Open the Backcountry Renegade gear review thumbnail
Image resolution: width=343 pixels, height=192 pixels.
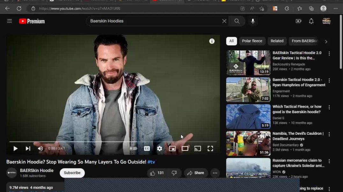248,63
